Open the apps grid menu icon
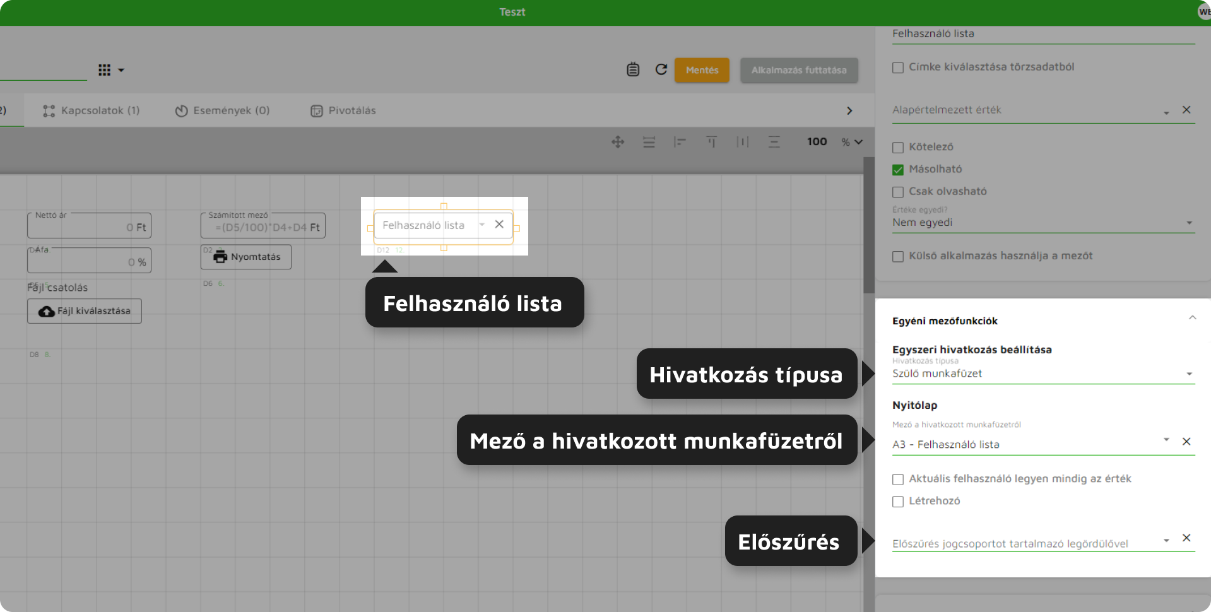The height and width of the screenshot is (612, 1211). point(105,70)
